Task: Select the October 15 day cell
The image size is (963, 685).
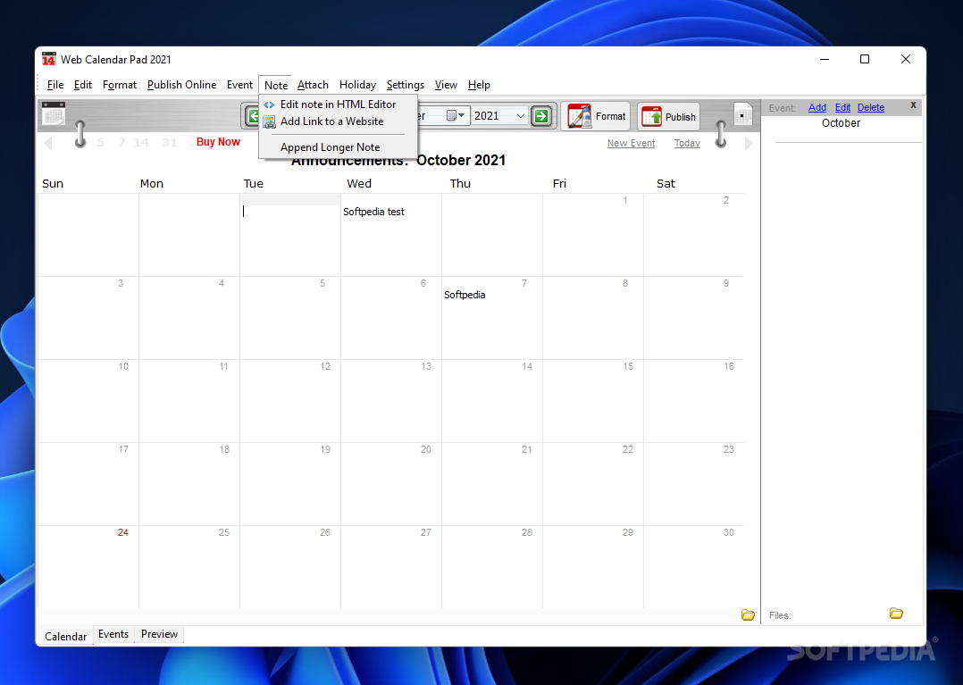Action: pos(592,401)
